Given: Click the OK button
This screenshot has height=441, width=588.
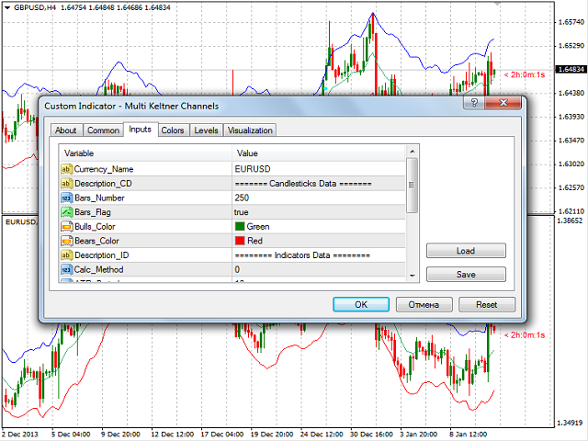Looking at the screenshot, I should click(x=361, y=304).
